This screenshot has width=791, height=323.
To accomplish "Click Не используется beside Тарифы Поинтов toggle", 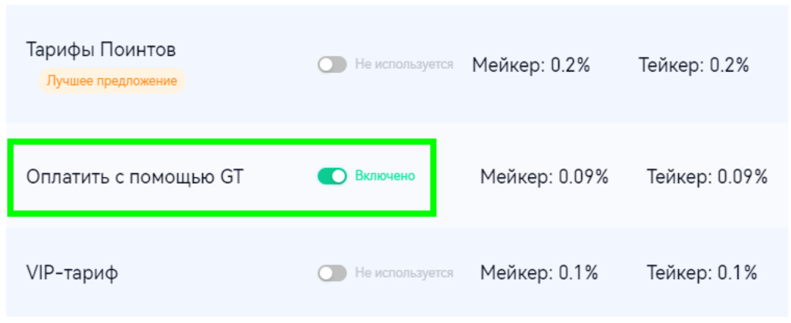I will pos(404,65).
